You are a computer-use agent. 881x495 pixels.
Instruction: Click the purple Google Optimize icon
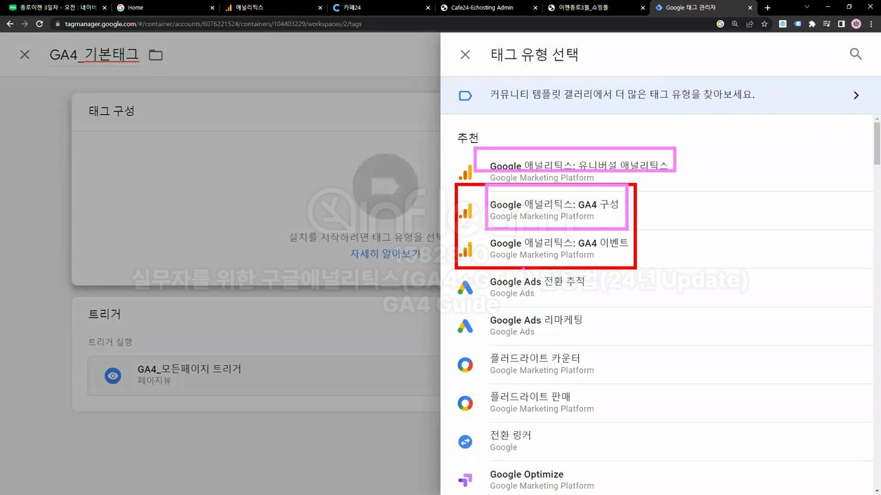465,480
